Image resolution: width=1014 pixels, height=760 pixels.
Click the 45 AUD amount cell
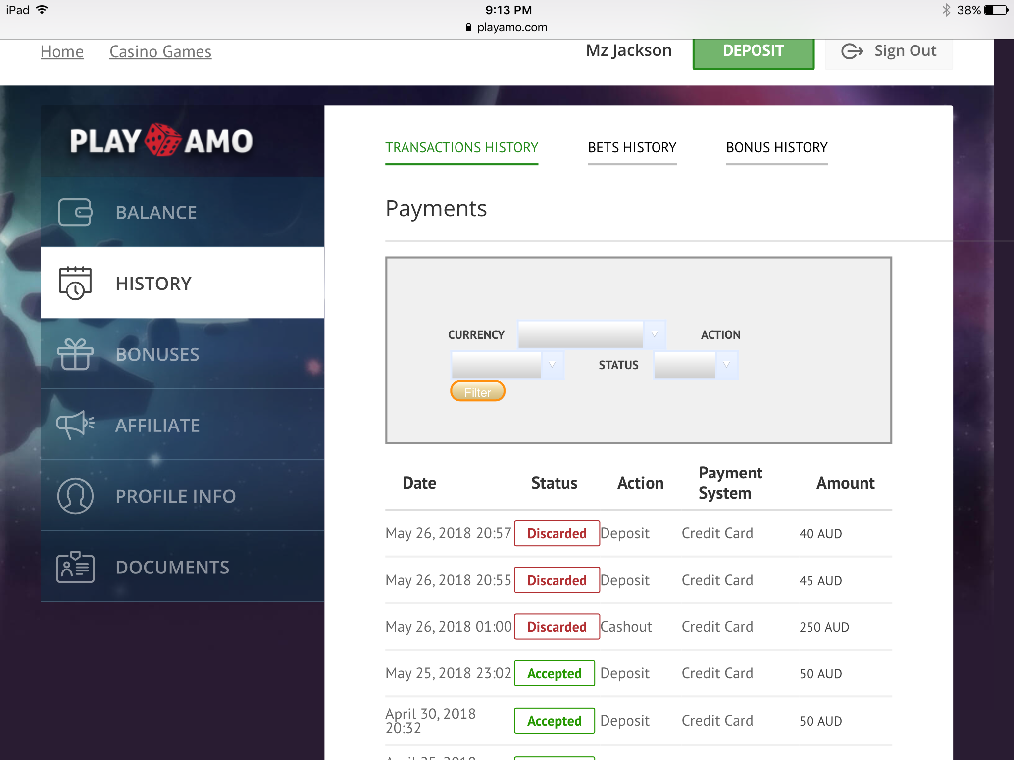click(820, 581)
